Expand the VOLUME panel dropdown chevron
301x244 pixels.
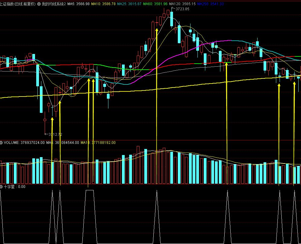(x=2, y=142)
